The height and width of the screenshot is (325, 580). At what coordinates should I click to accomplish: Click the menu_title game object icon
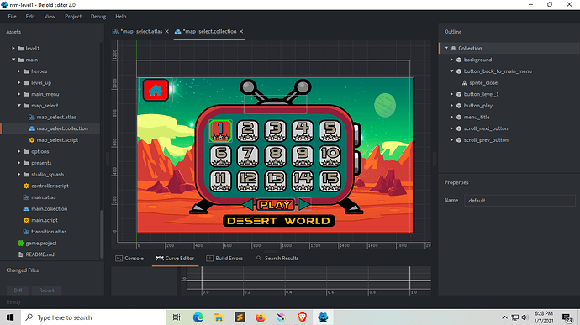click(459, 118)
